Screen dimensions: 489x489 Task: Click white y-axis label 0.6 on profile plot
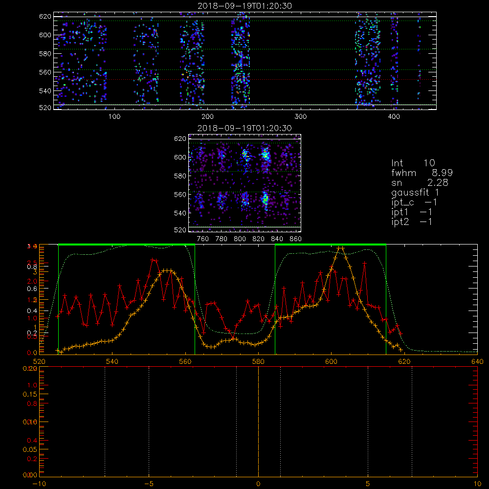[32, 289]
